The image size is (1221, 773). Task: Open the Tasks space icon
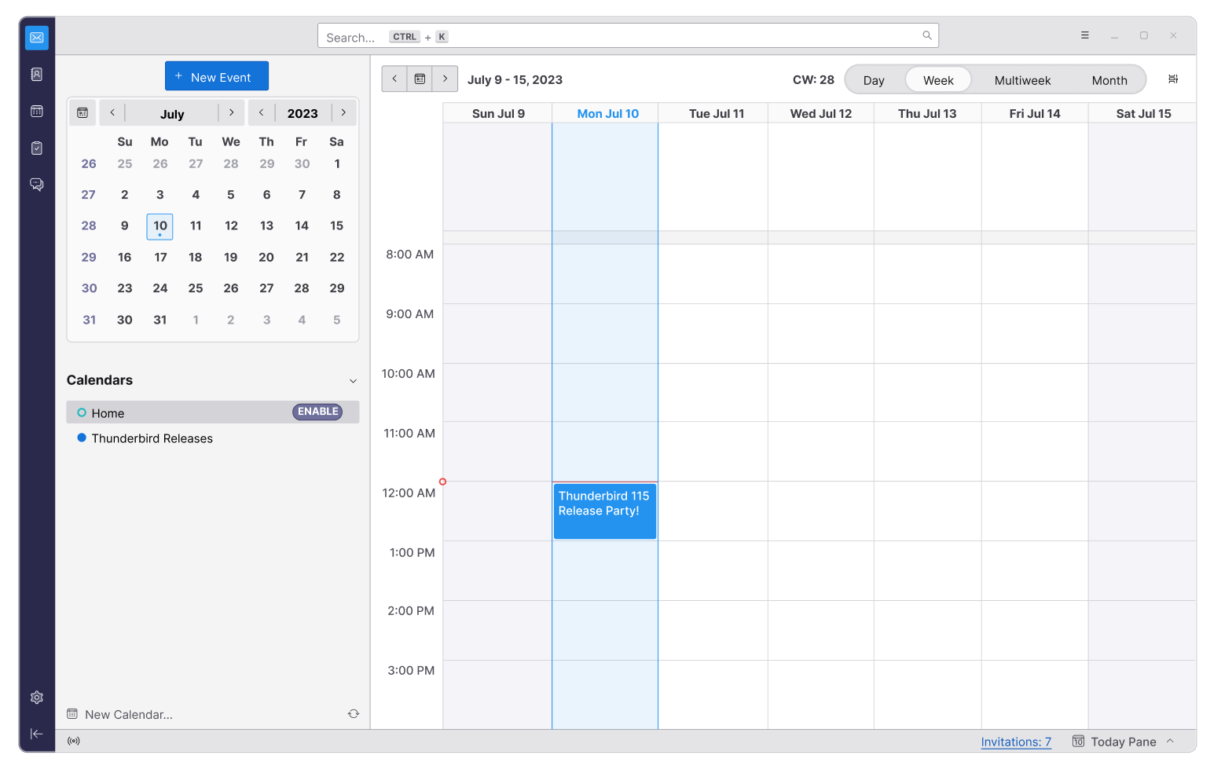click(x=37, y=148)
